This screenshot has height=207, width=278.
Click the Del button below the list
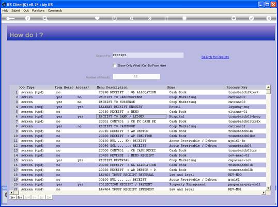(49, 197)
